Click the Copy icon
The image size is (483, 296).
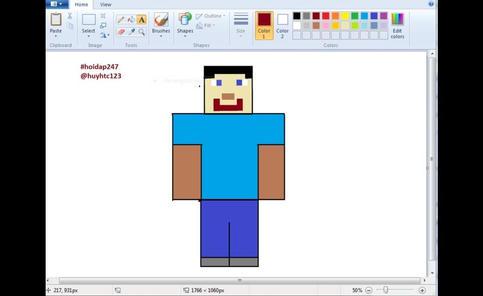70,26
